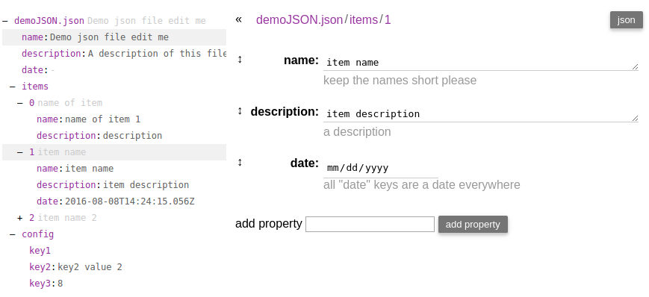The image size is (649, 297).
Task: Click the back double-chevron icon
Action: (x=238, y=19)
